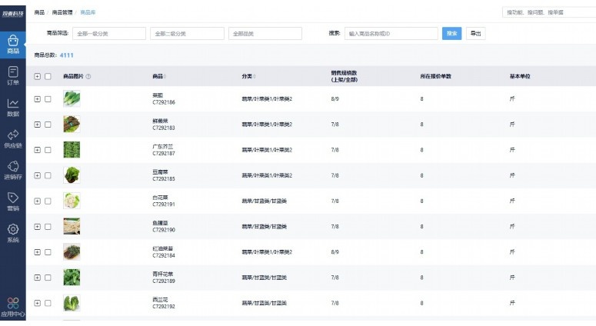Image resolution: width=596 pixels, height=326 pixels.
Task: Click the 导出 export button
Action: click(475, 33)
